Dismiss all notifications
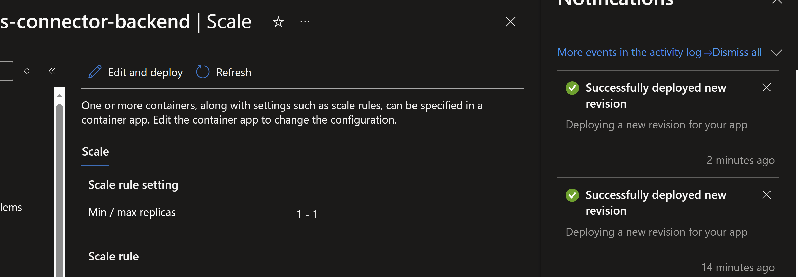This screenshot has height=277, width=798. [737, 52]
